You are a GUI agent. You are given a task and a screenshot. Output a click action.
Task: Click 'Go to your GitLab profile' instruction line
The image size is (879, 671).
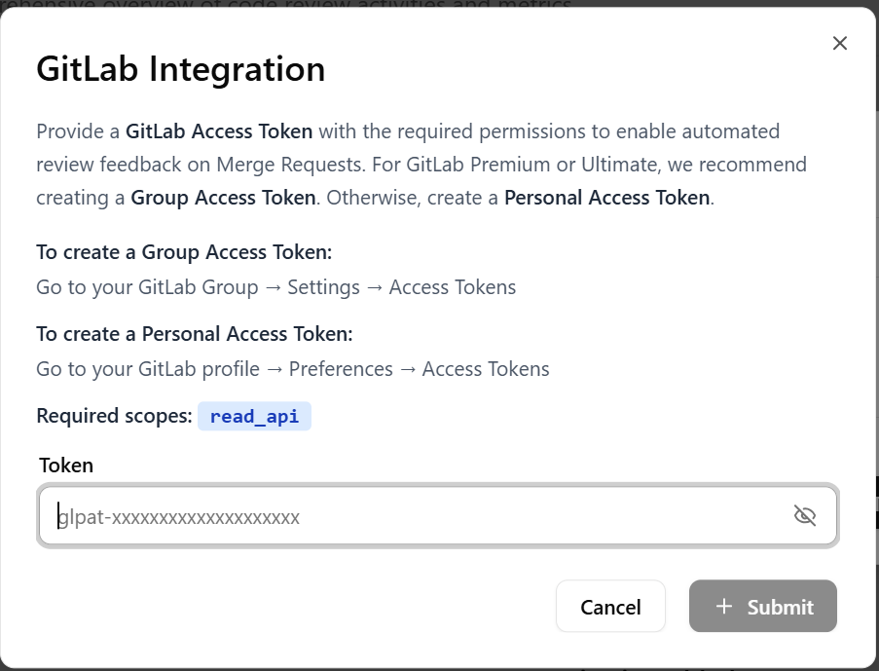293,370
